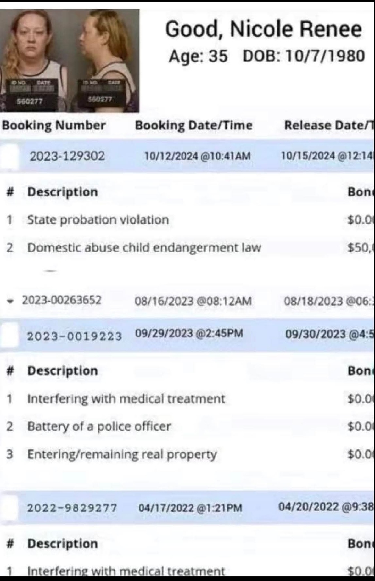Click the booking date 08/16/2023 @08:12AM
Screen dimensions: 375x581
193,301
